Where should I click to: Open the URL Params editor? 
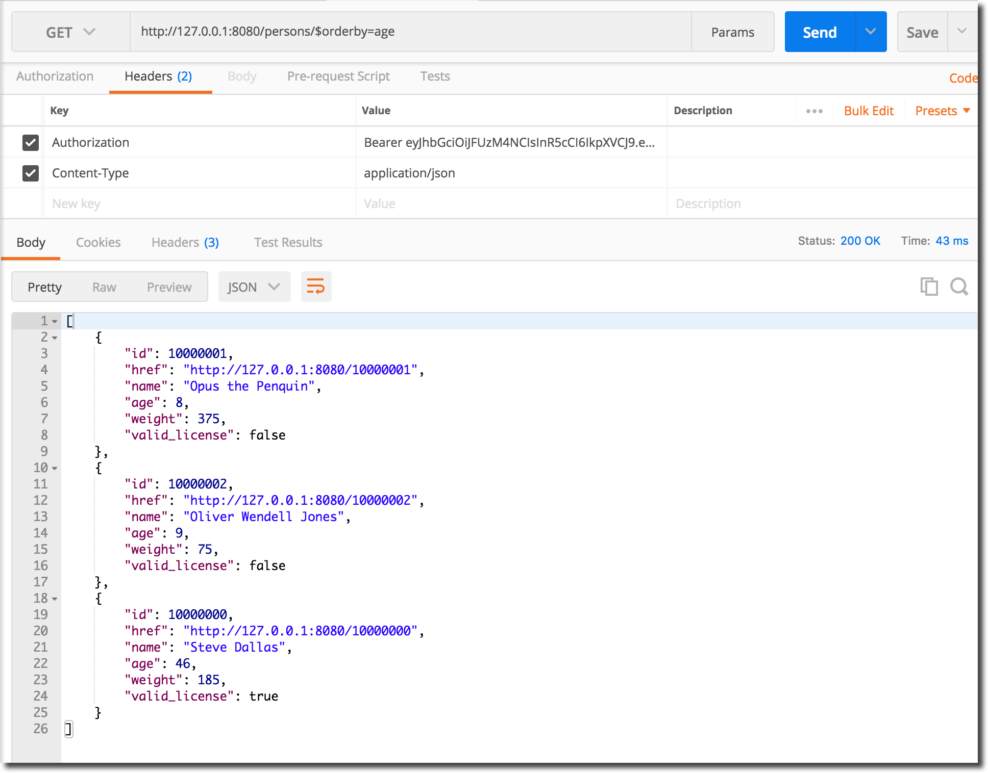coord(732,32)
